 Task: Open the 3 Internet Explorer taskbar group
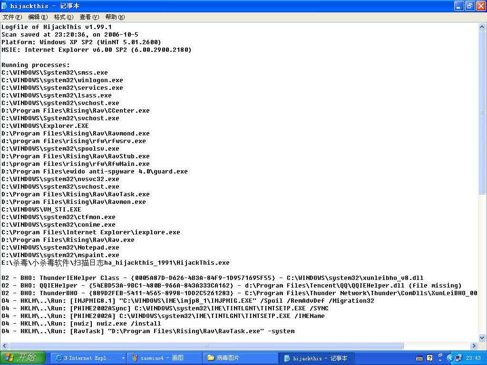click(x=88, y=358)
